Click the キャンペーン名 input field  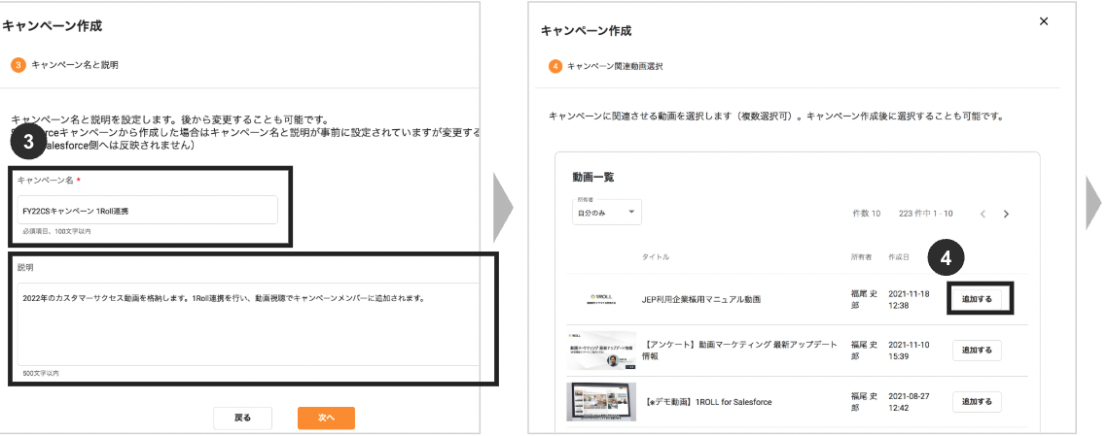(x=147, y=211)
